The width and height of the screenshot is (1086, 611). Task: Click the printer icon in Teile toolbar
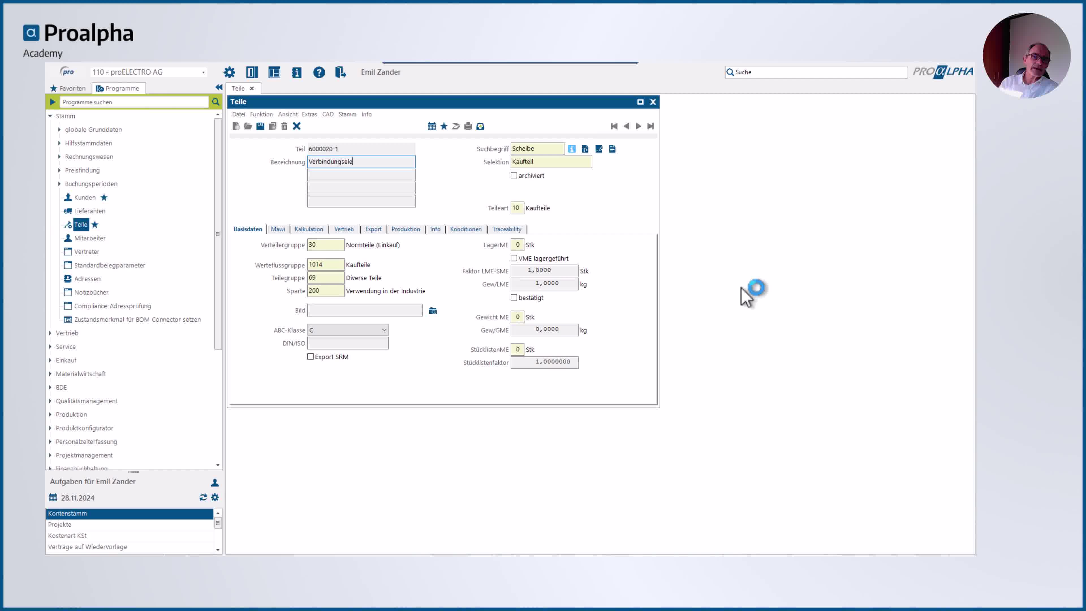[x=468, y=126]
